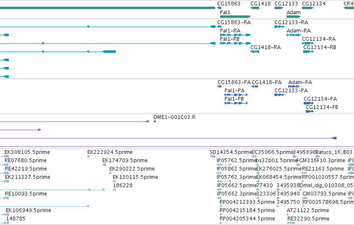Click the 3495750 feature label
The image size is (354, 225).
click(288, 202)
